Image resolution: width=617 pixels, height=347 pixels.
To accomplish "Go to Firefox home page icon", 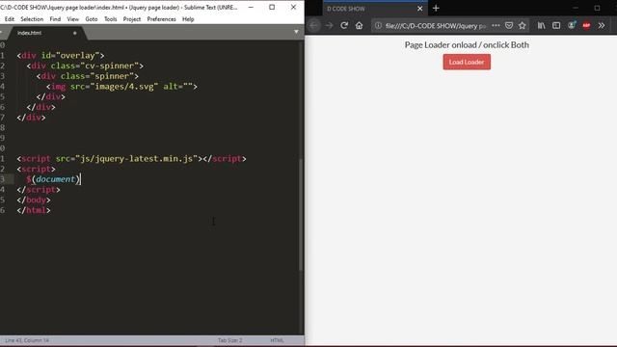I will point(359,26).
